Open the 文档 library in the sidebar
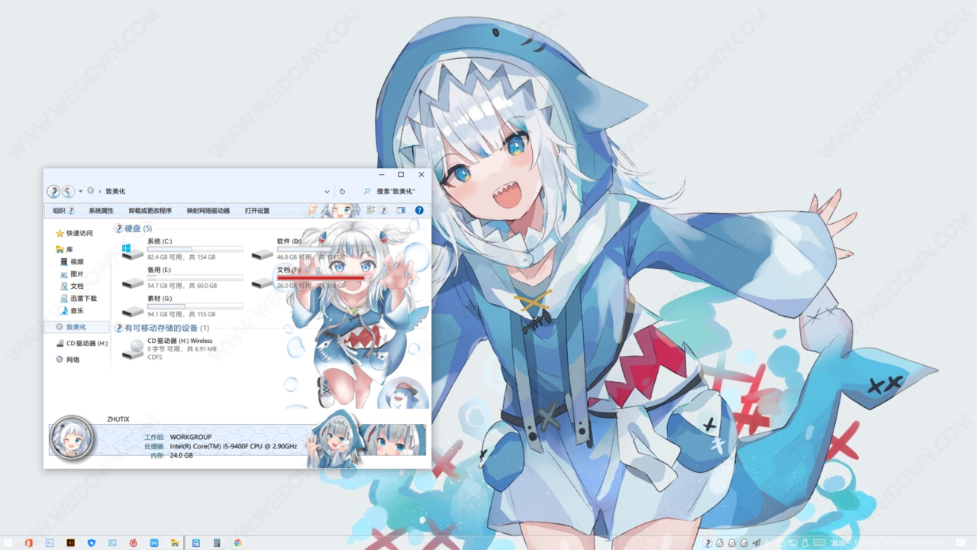This screenshot has height=550, width=977. point(72,286)
